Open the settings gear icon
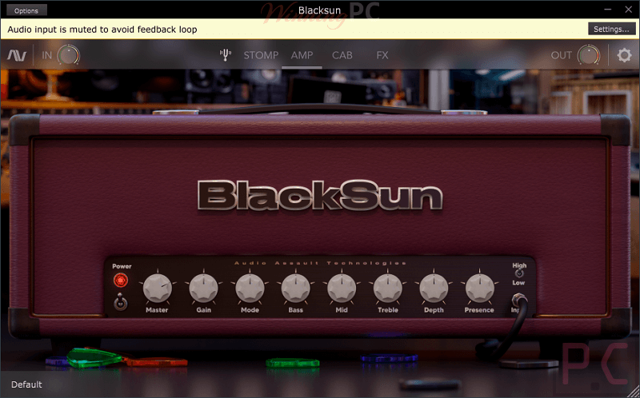640x398 pixels. click(x=624, y=55)
